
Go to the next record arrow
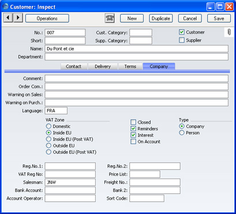[x=18, y=18]
